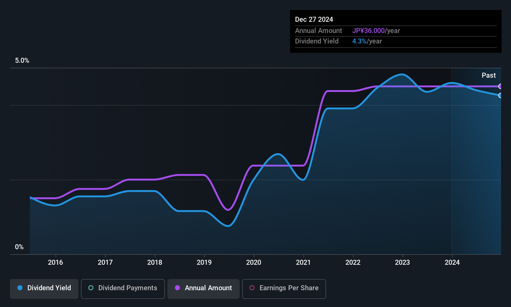The height and width of the screenshot is (307, 511).
Task: Click the teal Dividend Payments legend circle
Action: coord(91,288)
